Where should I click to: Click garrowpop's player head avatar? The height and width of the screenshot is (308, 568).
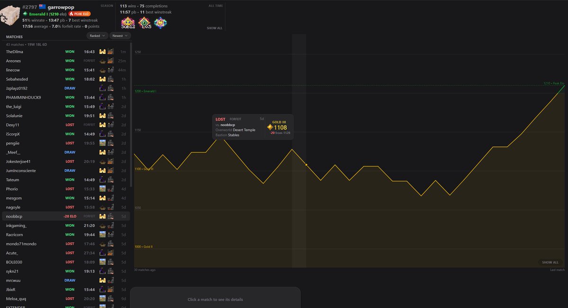10,16
